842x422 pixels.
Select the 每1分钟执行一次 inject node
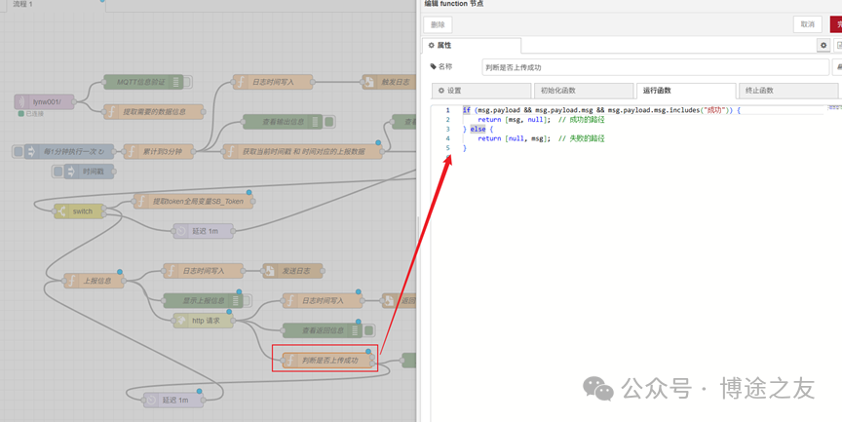click(69, 151)
